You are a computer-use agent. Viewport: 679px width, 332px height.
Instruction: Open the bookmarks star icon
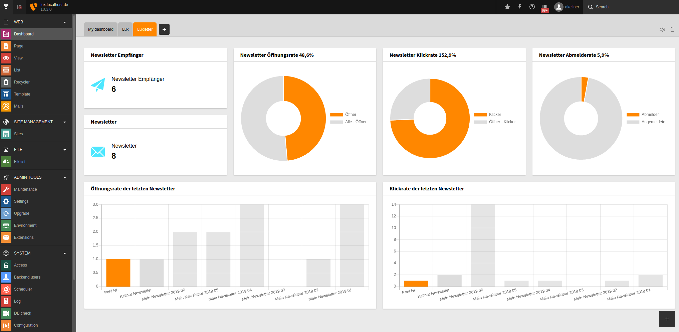pyautogui.click(x=507, y=7)
